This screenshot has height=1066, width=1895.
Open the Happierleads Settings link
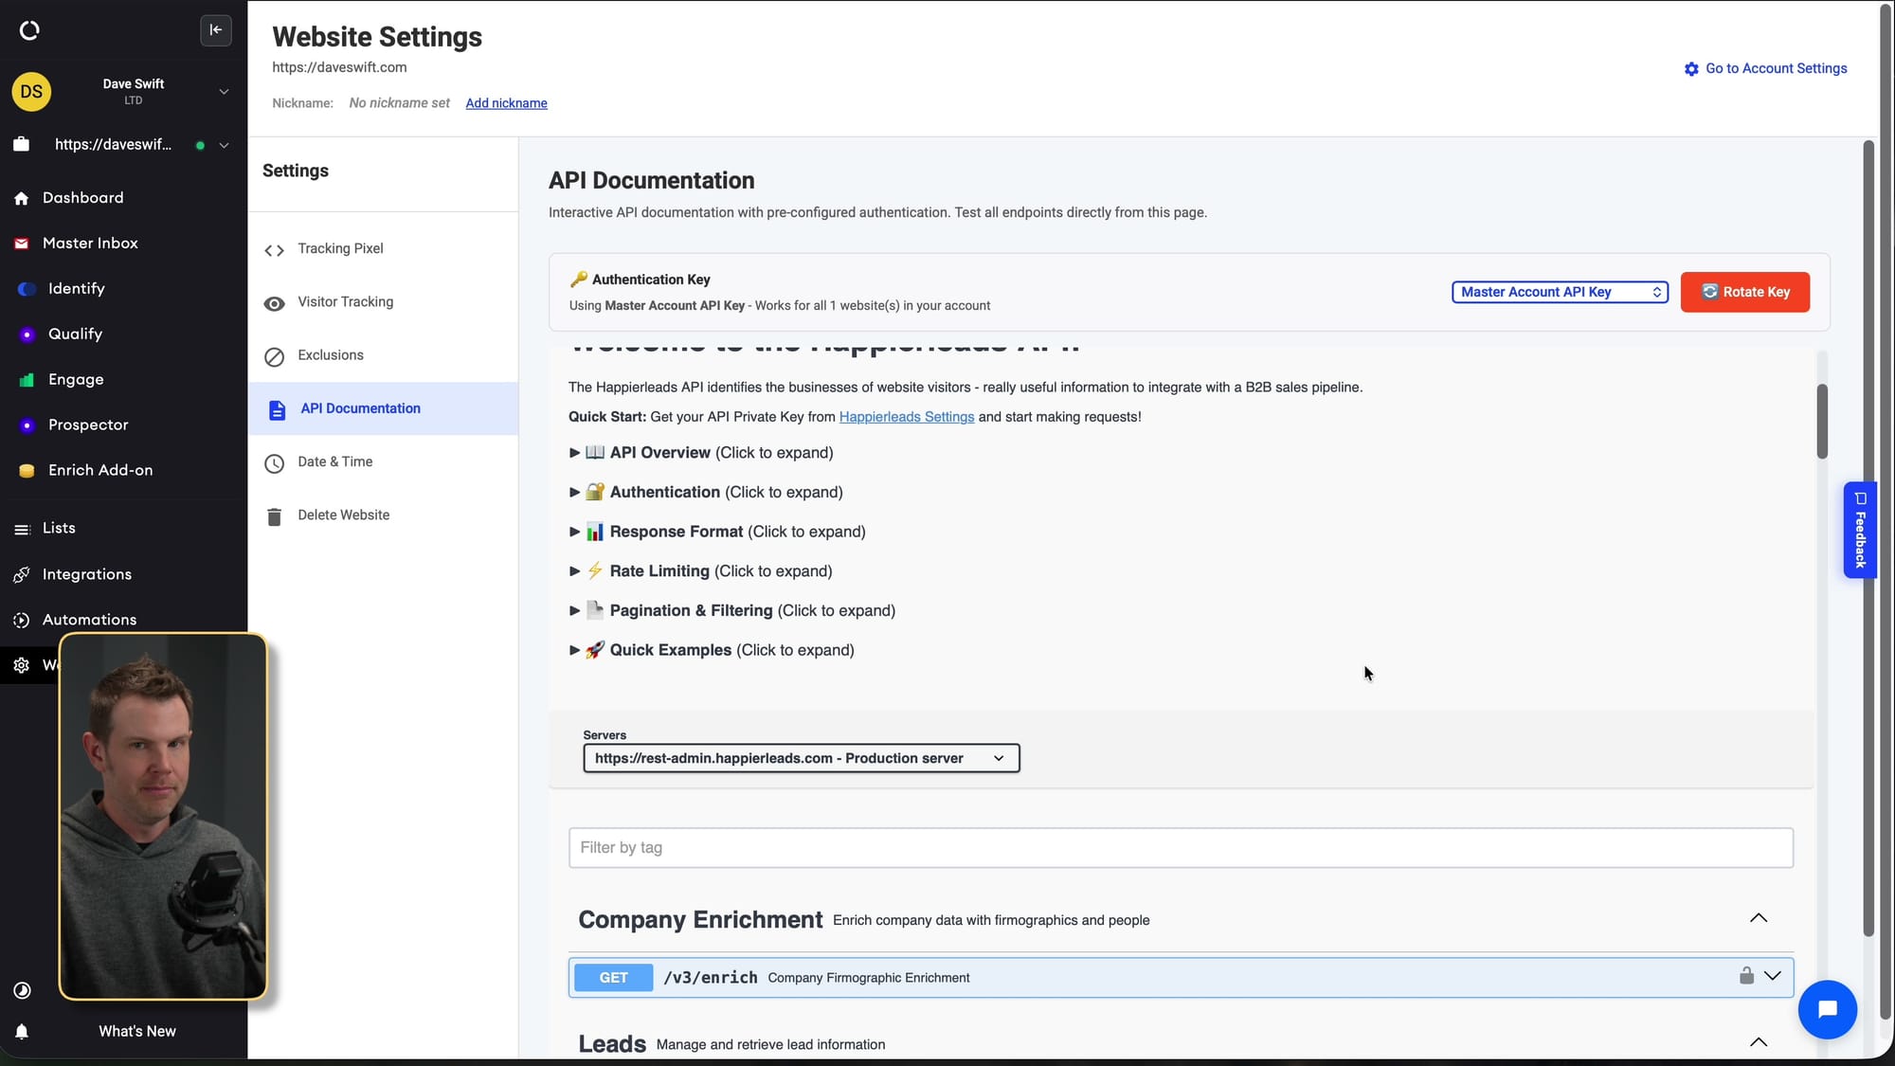(906, 417)
